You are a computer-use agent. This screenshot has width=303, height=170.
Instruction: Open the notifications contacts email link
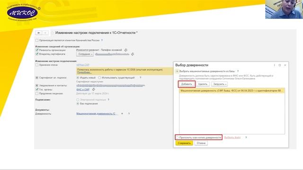tap(110, 85)
